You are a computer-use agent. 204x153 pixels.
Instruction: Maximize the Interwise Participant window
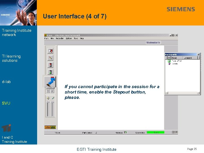[173, 35]
